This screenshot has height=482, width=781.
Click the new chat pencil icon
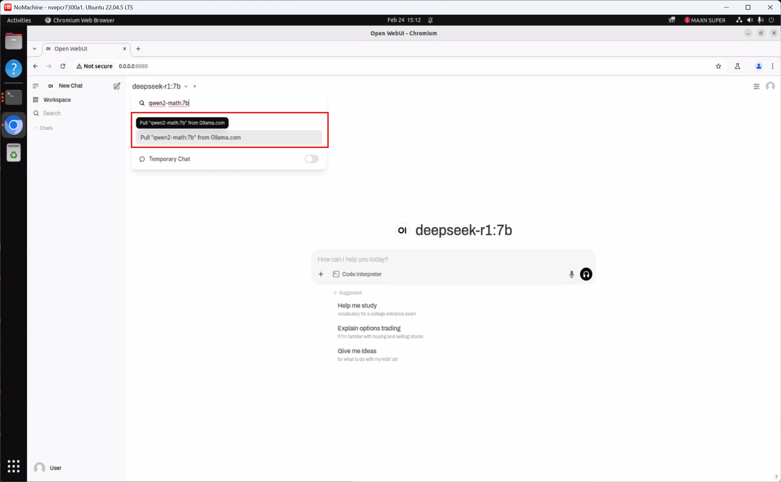tap(117, 86)
